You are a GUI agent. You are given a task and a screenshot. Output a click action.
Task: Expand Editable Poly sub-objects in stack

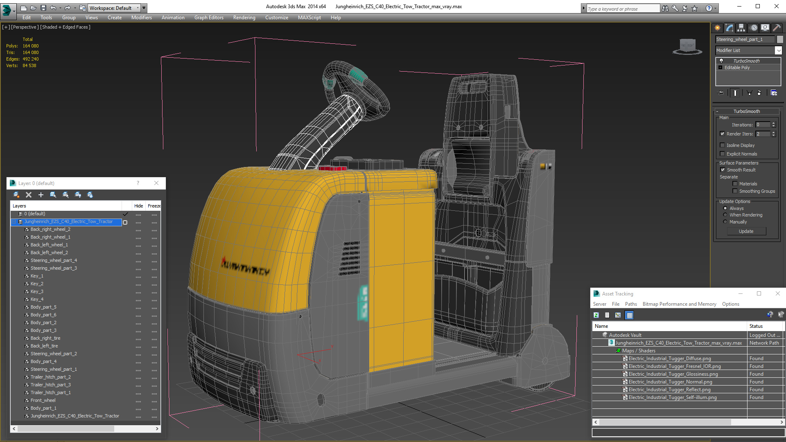(x=720, y=68)
